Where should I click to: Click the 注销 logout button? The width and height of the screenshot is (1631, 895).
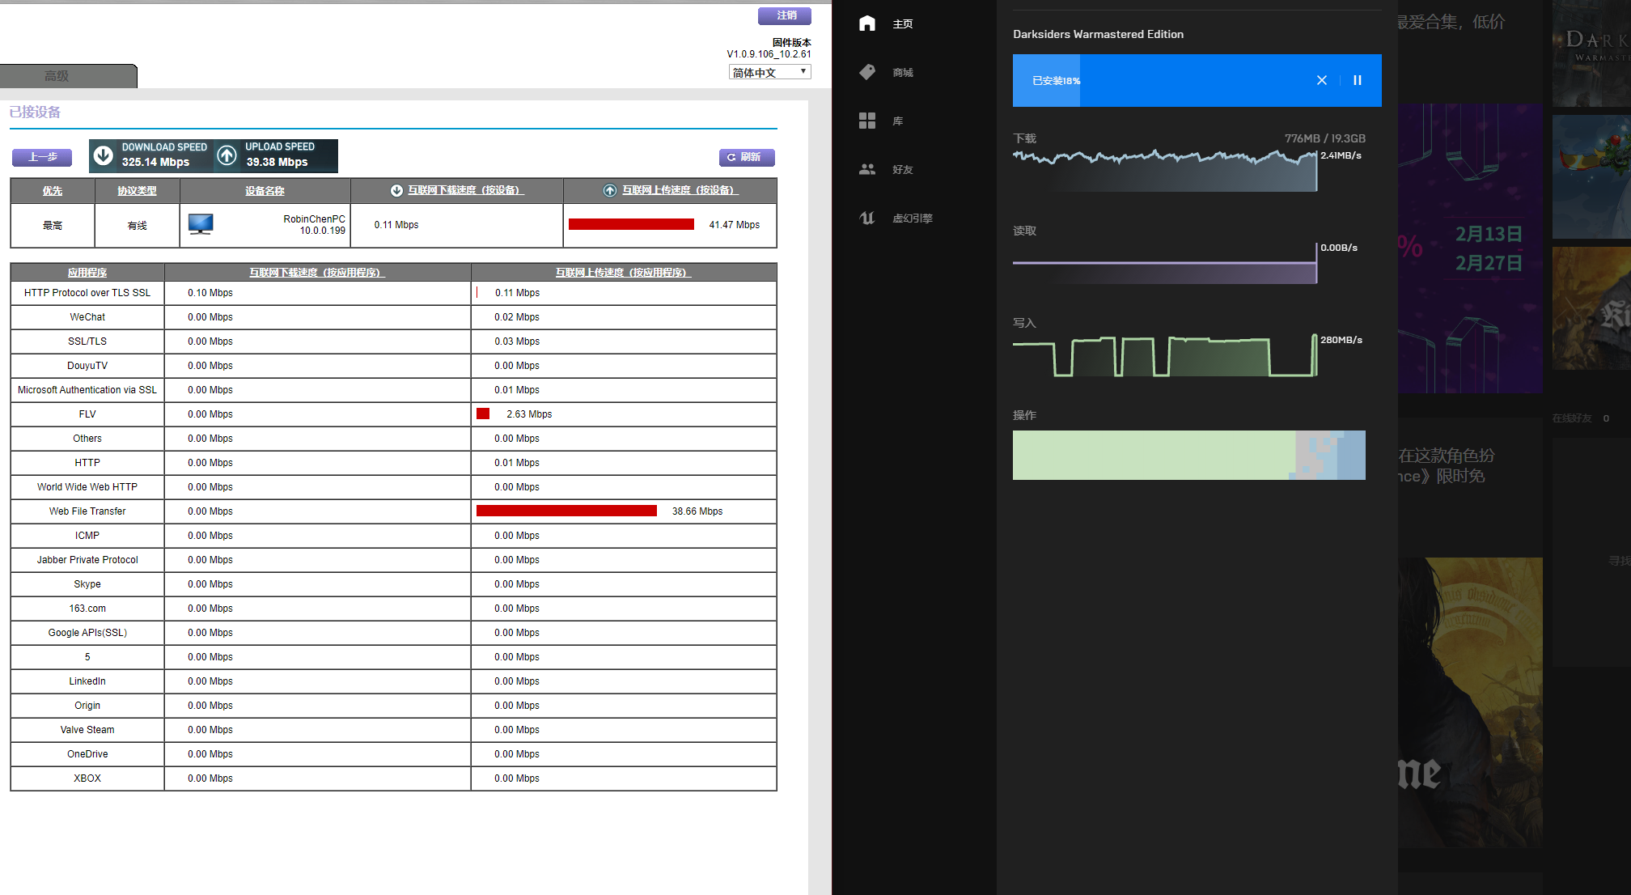(784, 15)
